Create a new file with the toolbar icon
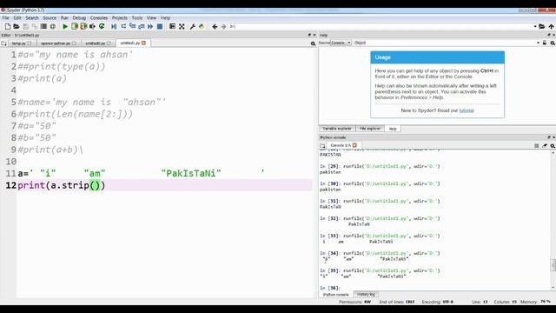Viewport: 556px width, 313px height. coord(8,26)
